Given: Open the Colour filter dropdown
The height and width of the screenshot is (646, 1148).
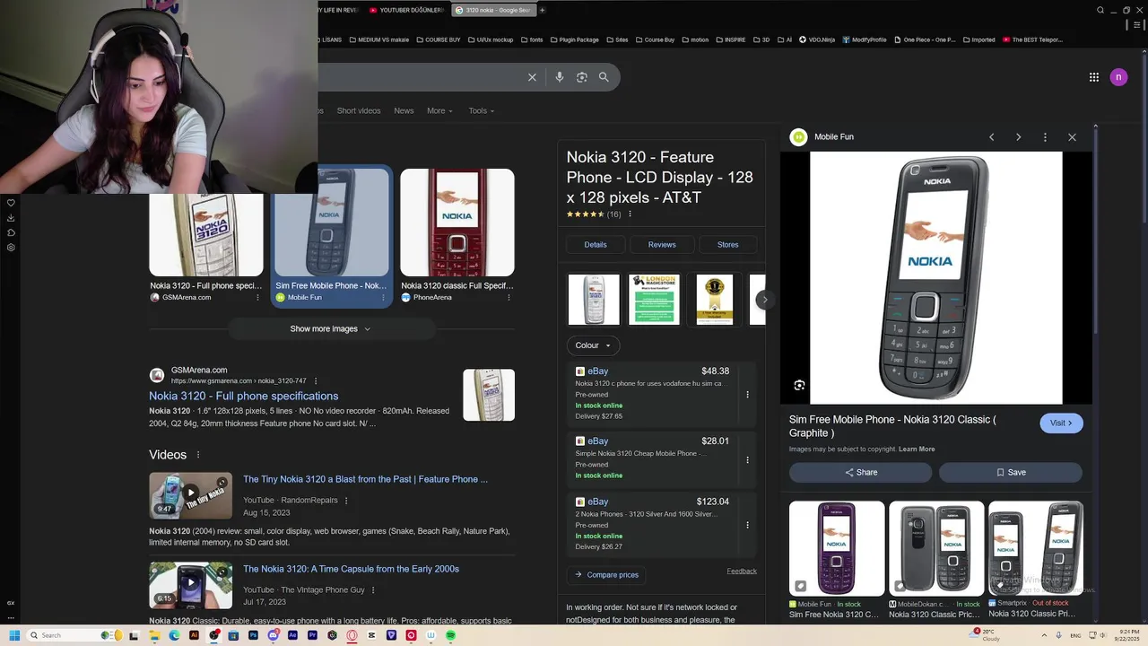Looking at the screenshot, I should [x=593, y=345].
